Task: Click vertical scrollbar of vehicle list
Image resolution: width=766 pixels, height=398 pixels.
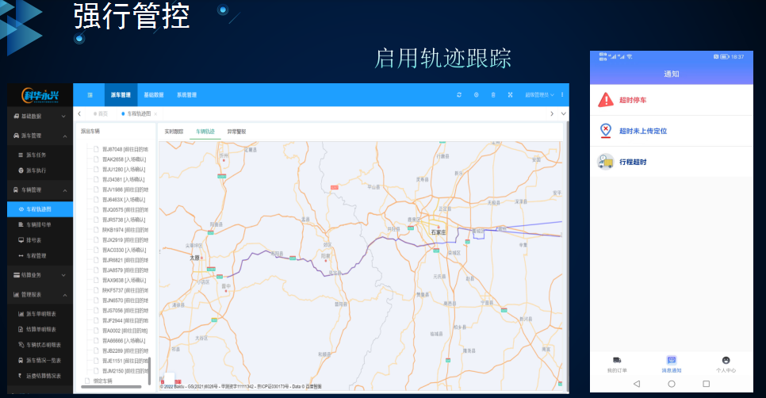Action: (x=150, y=371)
